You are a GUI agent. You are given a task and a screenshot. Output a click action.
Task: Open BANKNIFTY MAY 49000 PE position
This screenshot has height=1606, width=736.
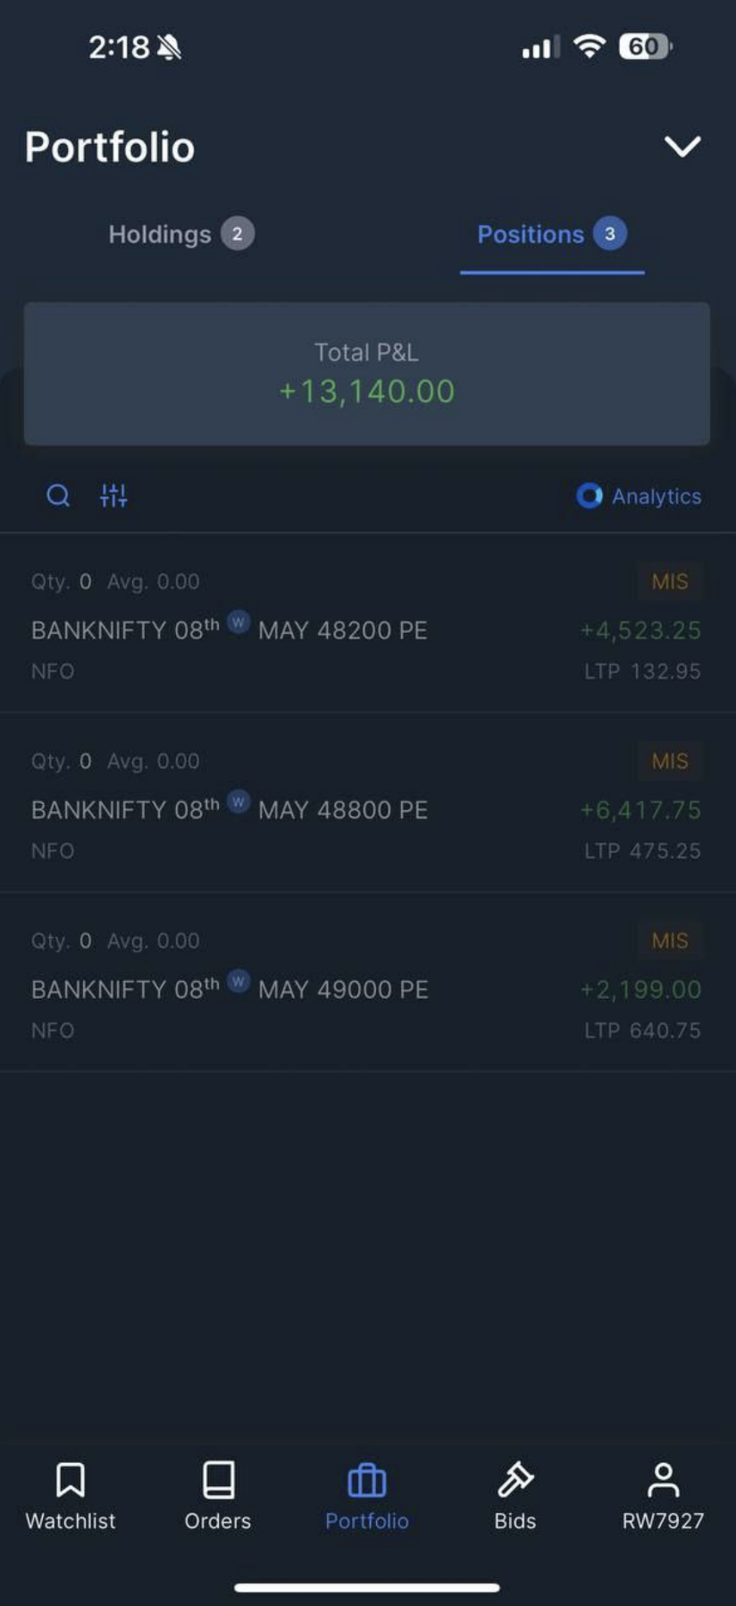coord(367,983)
